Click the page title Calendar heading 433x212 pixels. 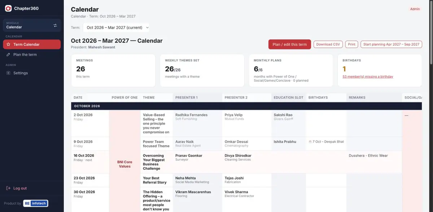[85, 10]
